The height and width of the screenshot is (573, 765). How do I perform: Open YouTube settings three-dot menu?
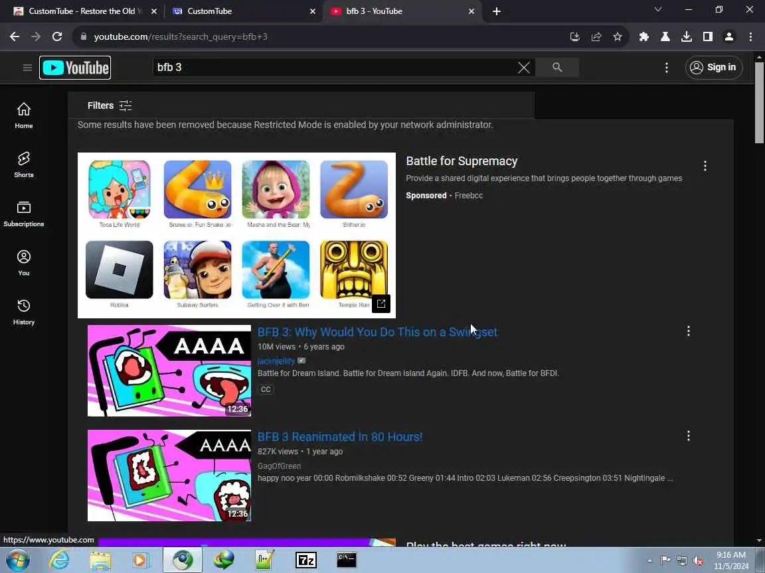click(x=667, y=68)
